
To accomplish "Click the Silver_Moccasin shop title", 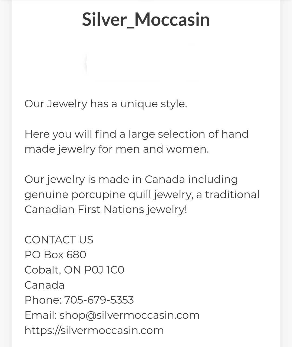I will tap(146, 20).
